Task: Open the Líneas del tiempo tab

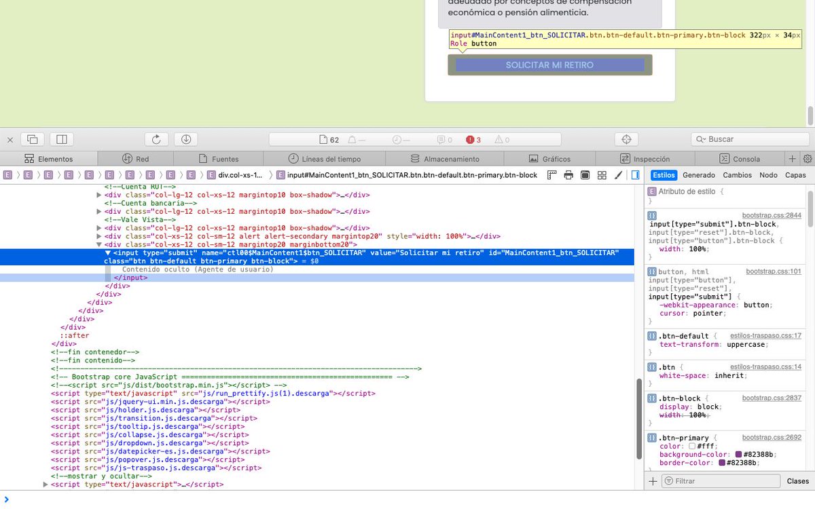Action: coord(325,159)
